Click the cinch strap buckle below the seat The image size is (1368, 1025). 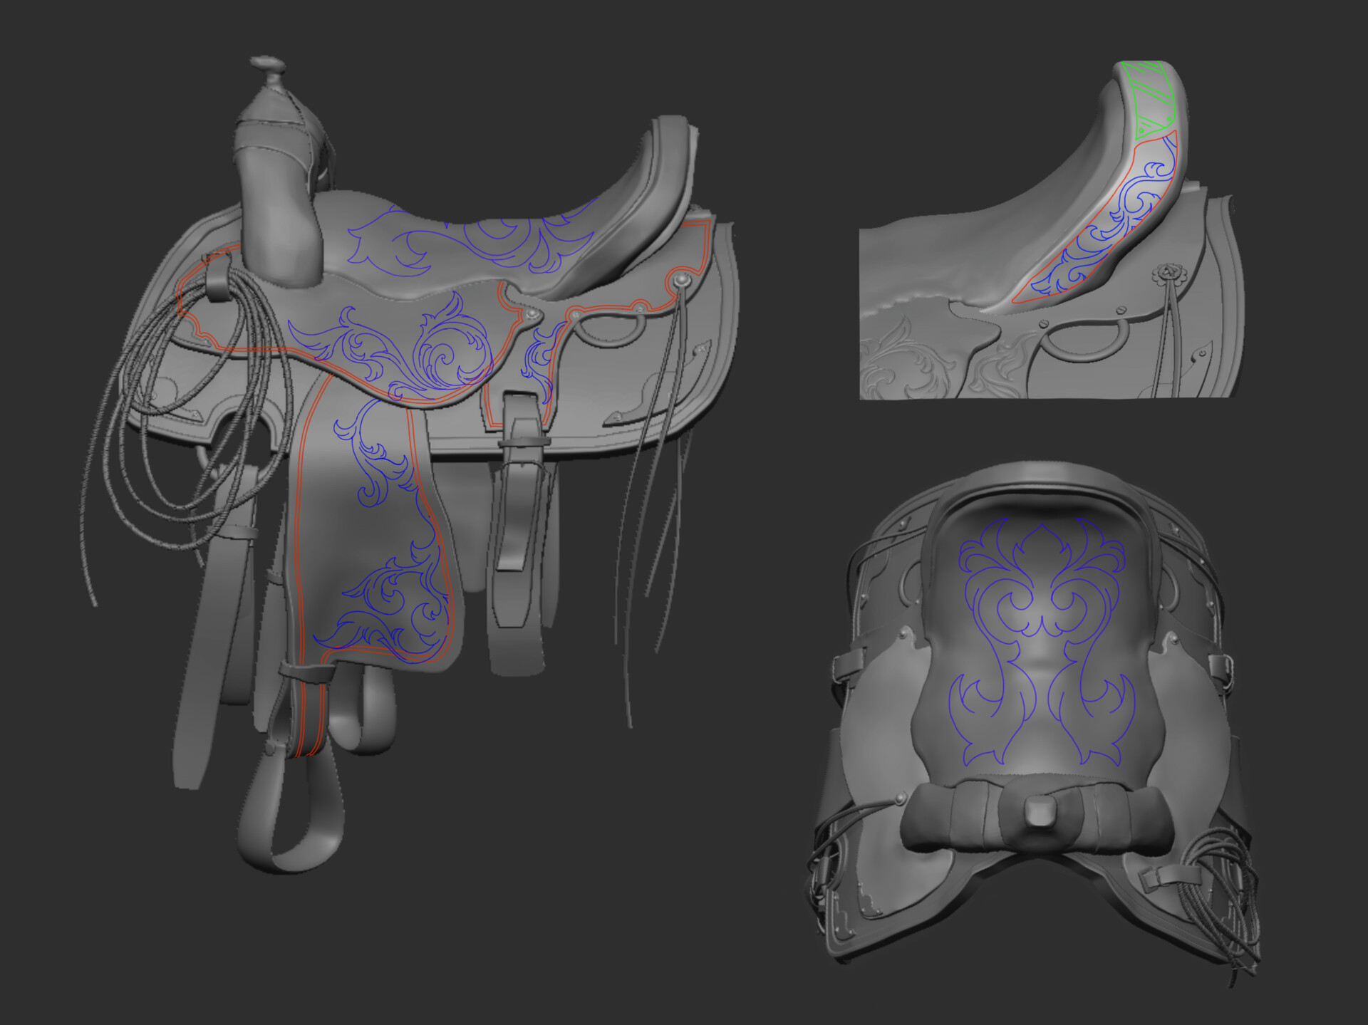click(524, 442)
